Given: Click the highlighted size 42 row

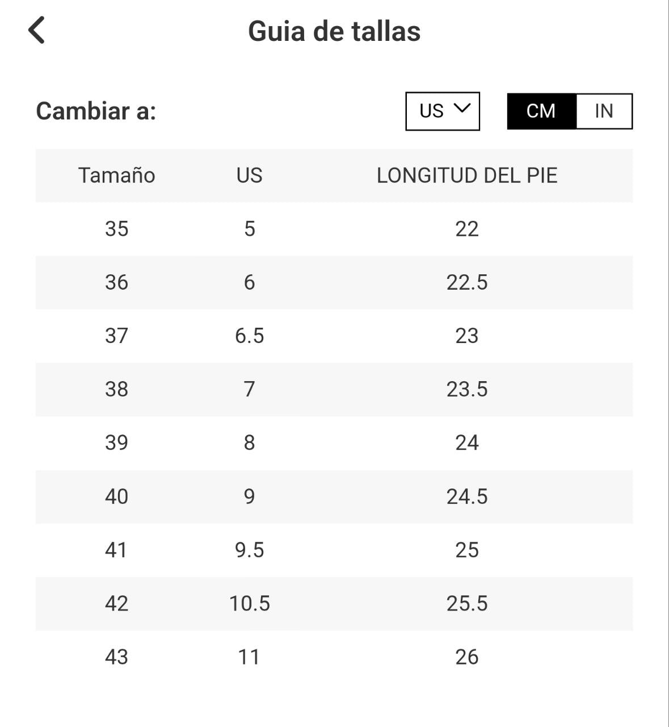Looking at the screenshot, I should [x=117, y=604].
